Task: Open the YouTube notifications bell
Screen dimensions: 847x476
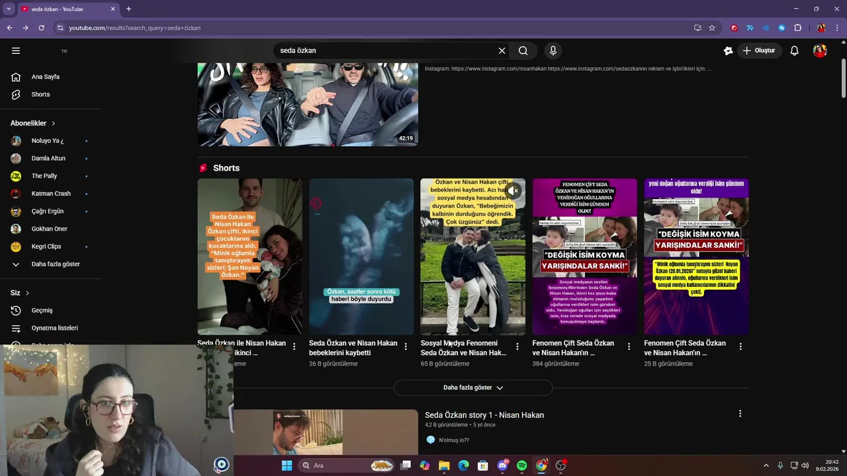Action: click(x=794, y=51)
